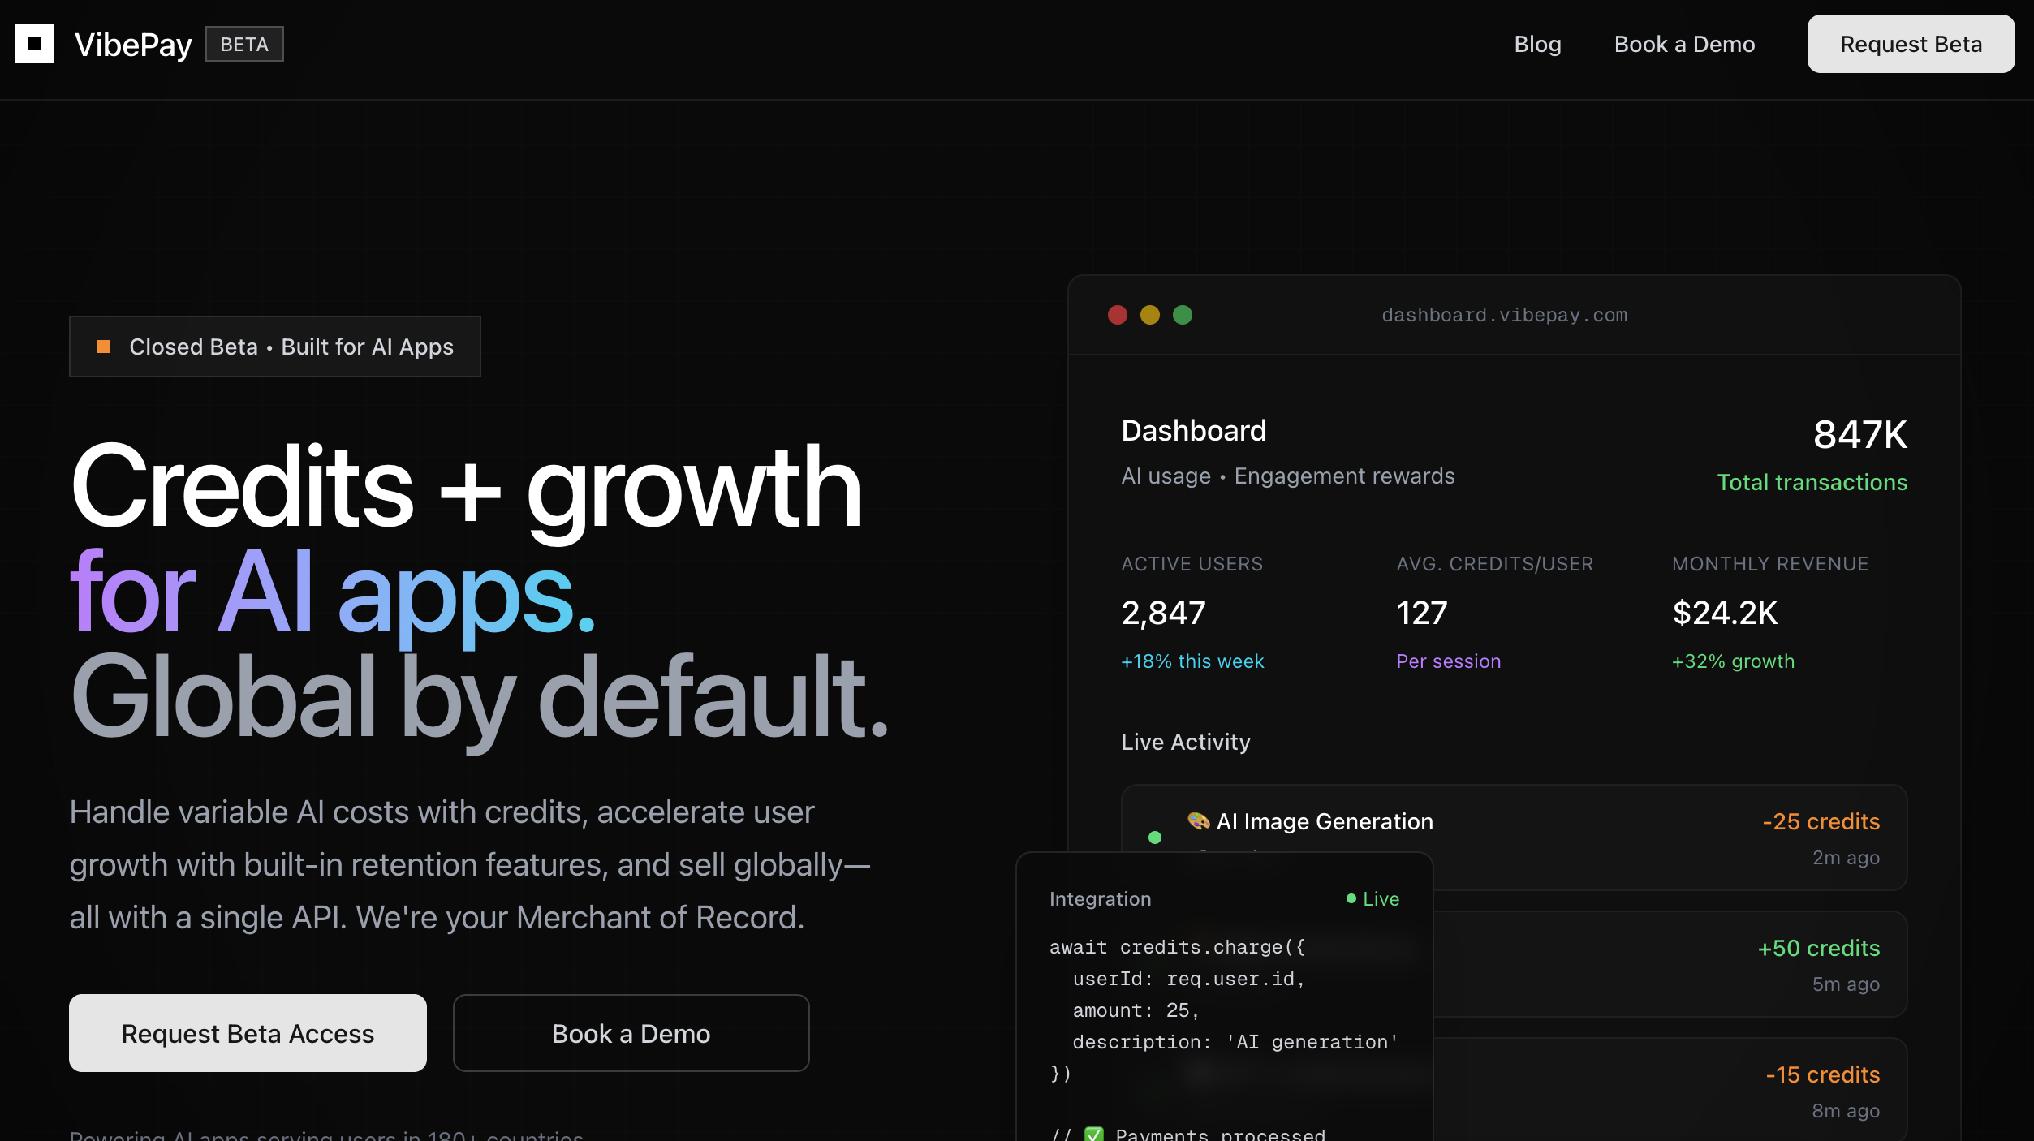2034x1141 pixels.
Task: Click the green window dot in dashboard mockup
Action: pyautogui.click(x=1183, y=315)
